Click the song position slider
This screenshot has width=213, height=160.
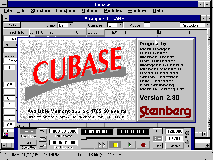84,138
